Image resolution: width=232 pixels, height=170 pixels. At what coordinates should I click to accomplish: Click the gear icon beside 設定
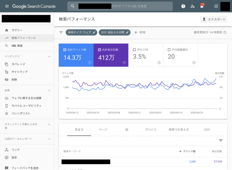(x=6, y=157)
